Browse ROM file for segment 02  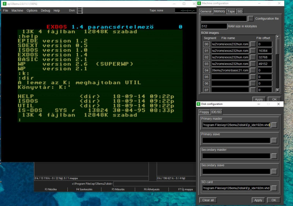(253, 57)
